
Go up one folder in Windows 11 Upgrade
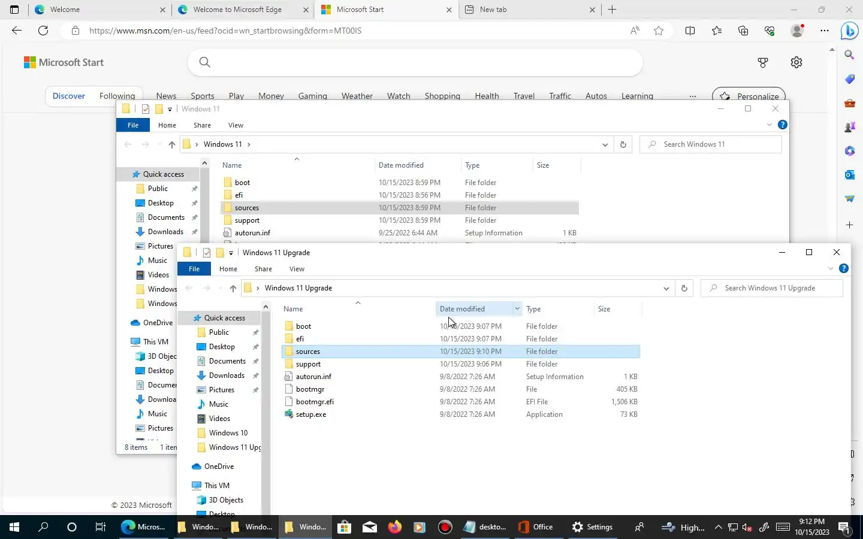pyautogui.click(x=233, y=288)
